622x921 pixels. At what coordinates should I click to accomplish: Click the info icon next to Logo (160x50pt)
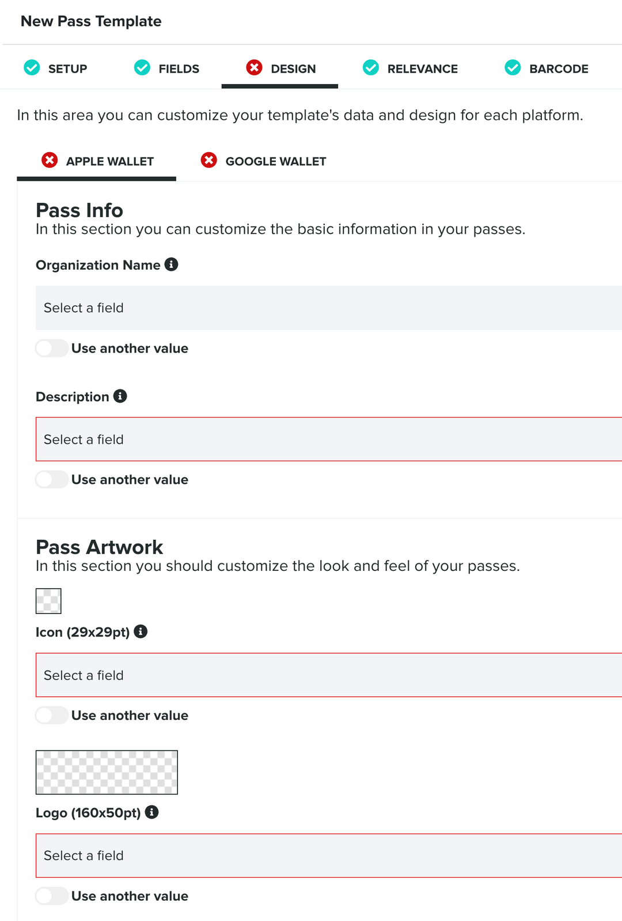point(151,813)
